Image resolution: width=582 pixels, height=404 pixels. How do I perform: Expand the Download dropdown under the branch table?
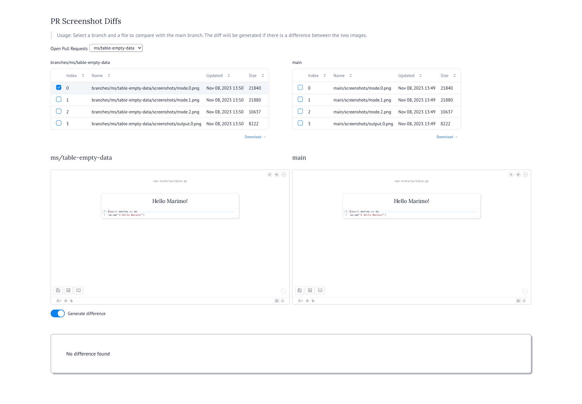(x=255, y=137)
